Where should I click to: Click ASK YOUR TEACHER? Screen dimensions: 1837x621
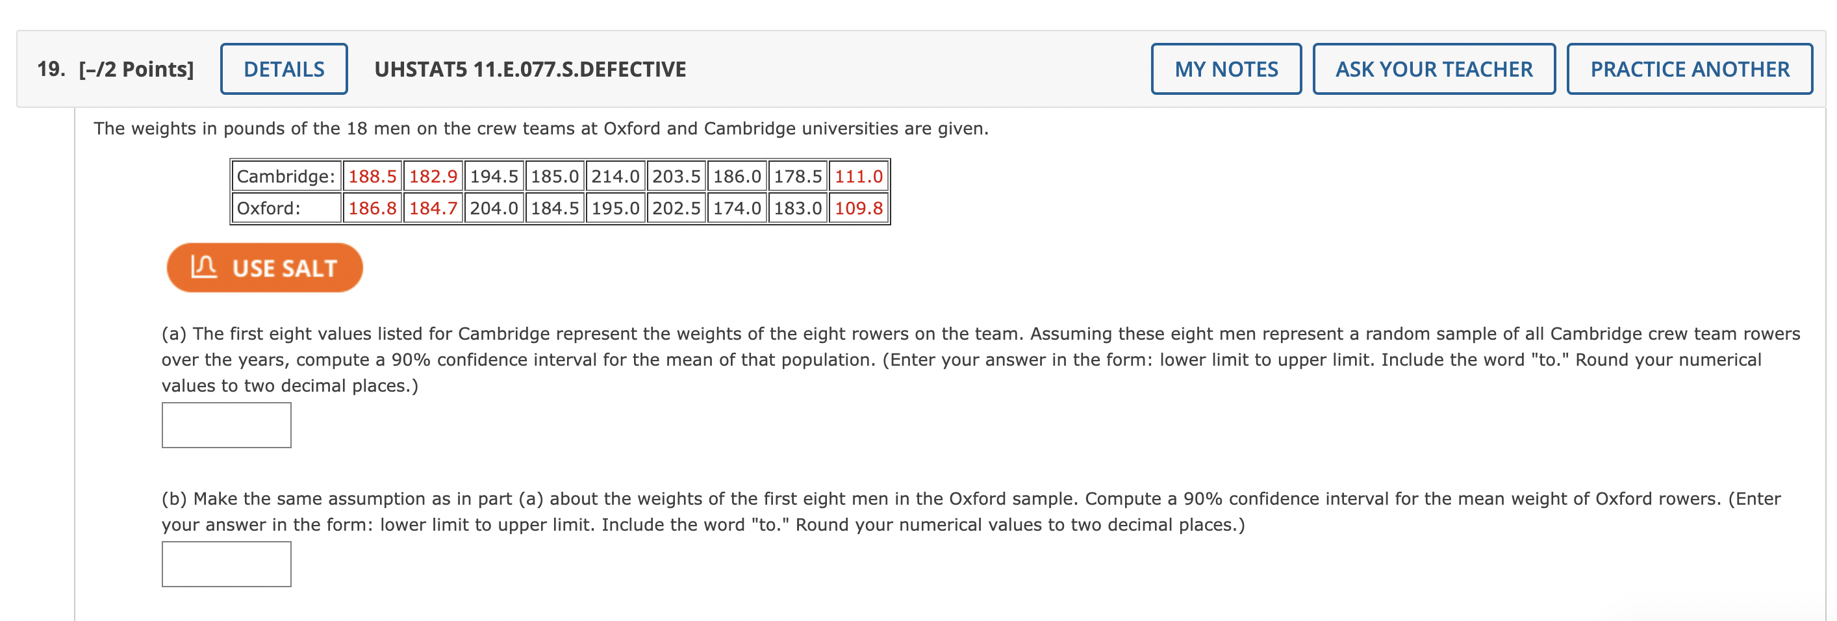1434,68
